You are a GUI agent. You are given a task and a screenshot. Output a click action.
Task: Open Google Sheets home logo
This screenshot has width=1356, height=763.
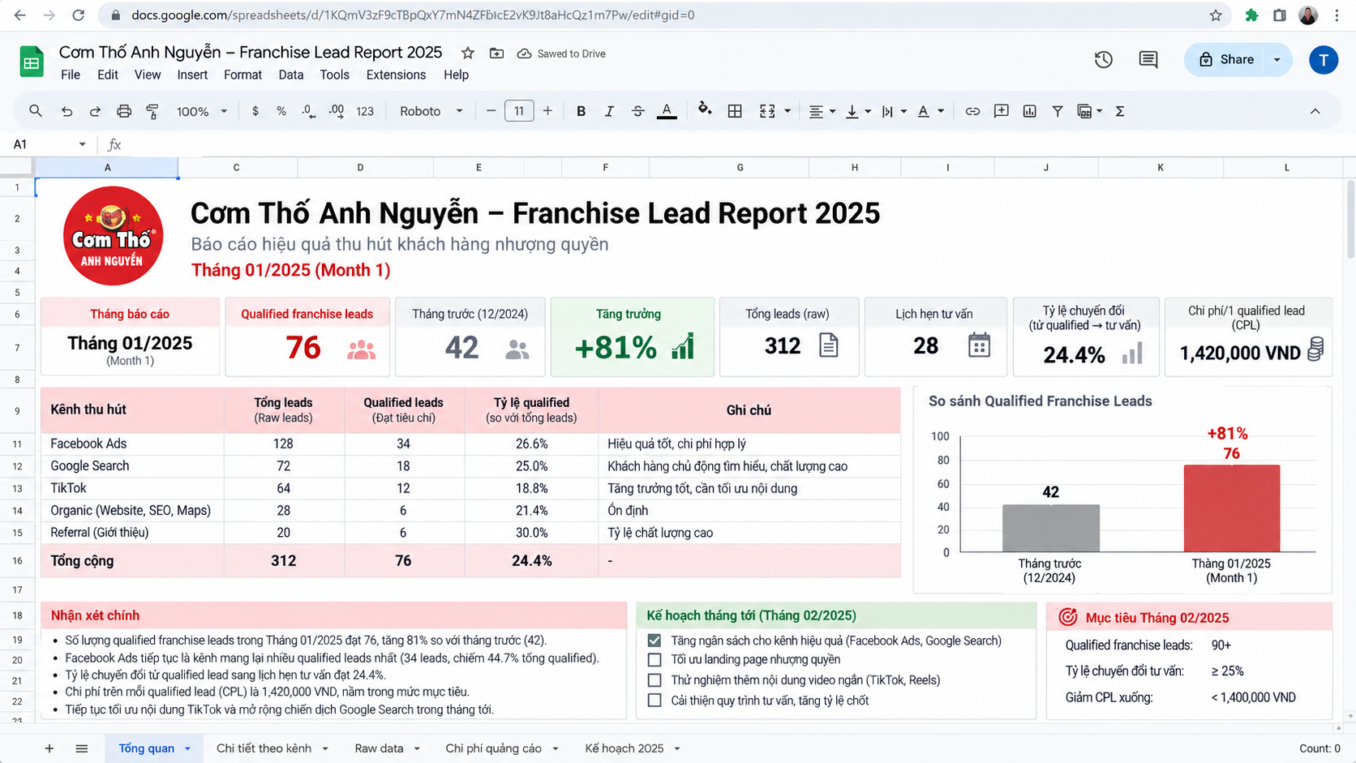[x=32, y=62]
